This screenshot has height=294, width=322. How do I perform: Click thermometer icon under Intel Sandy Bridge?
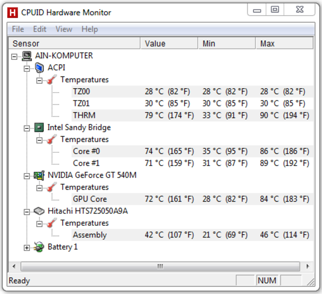click(52, 139)
